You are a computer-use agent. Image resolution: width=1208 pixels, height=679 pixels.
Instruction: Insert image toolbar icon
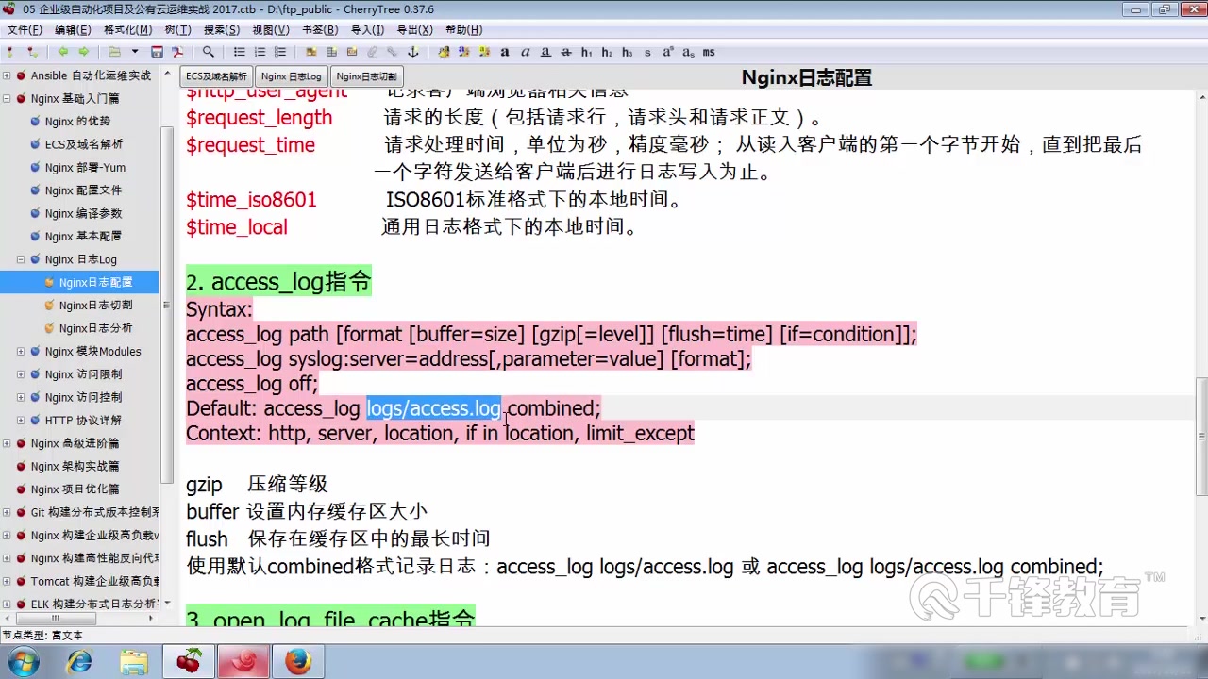tap(311, 52)
